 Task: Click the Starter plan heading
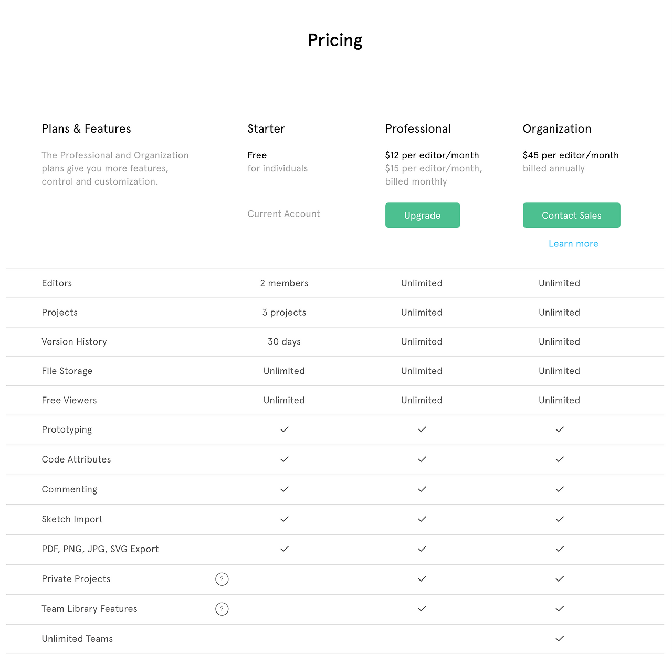click(x=266, y=129)
